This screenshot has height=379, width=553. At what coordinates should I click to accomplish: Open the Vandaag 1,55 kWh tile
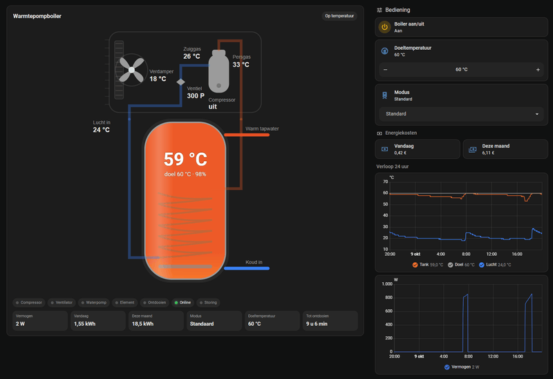(x=98, y=320)
